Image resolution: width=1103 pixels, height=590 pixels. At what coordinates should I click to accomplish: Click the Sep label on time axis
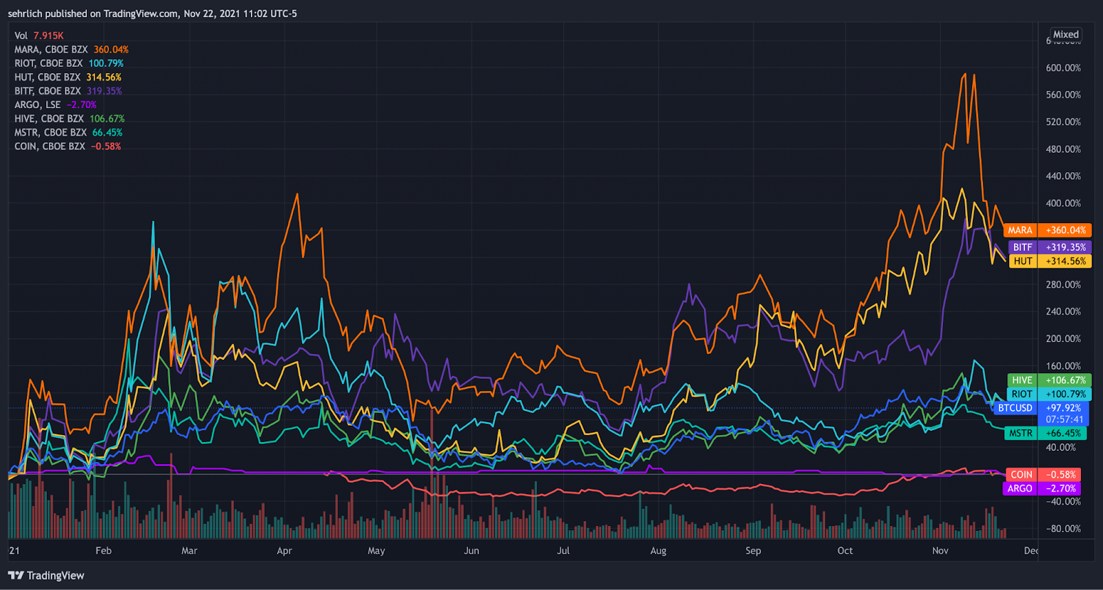(x=753, y=551)
